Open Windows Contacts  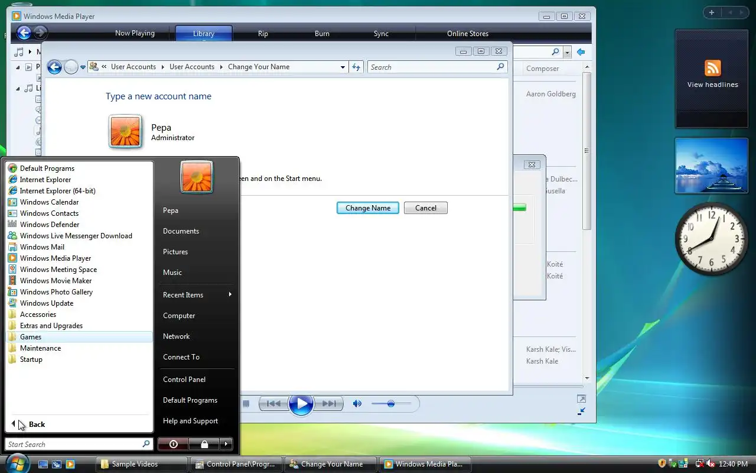pos(79,213)
